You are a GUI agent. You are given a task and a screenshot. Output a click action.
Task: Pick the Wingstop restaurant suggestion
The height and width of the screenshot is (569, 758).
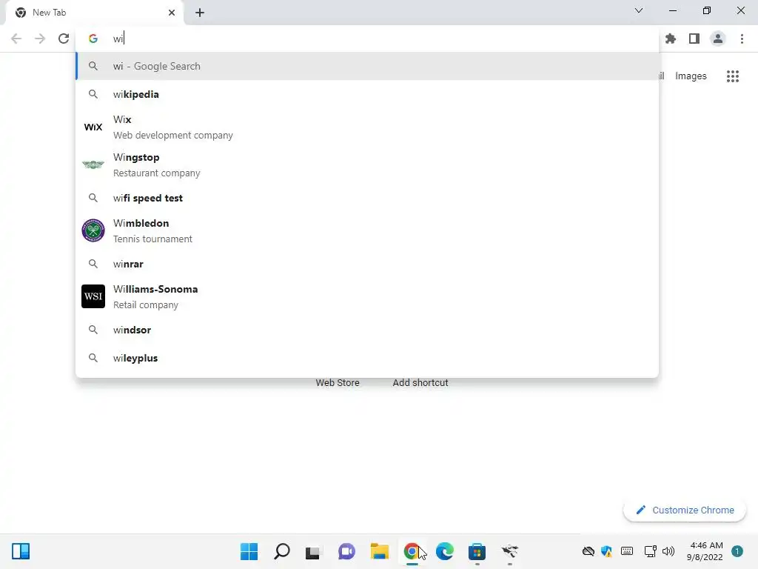367,165
